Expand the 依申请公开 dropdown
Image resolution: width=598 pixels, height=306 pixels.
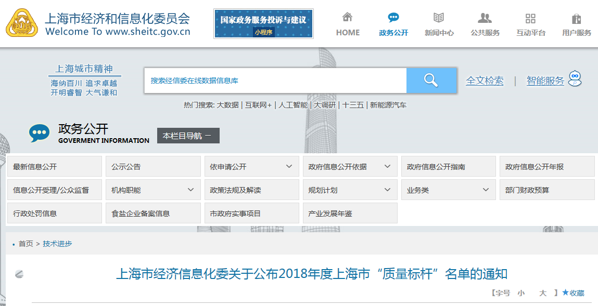(289, 167)
